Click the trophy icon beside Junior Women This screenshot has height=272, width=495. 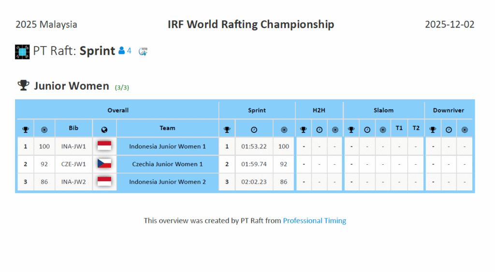click(23, 86)
